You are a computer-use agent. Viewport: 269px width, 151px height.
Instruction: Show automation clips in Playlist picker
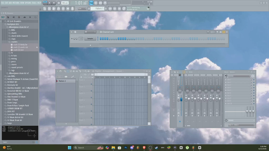73,77
